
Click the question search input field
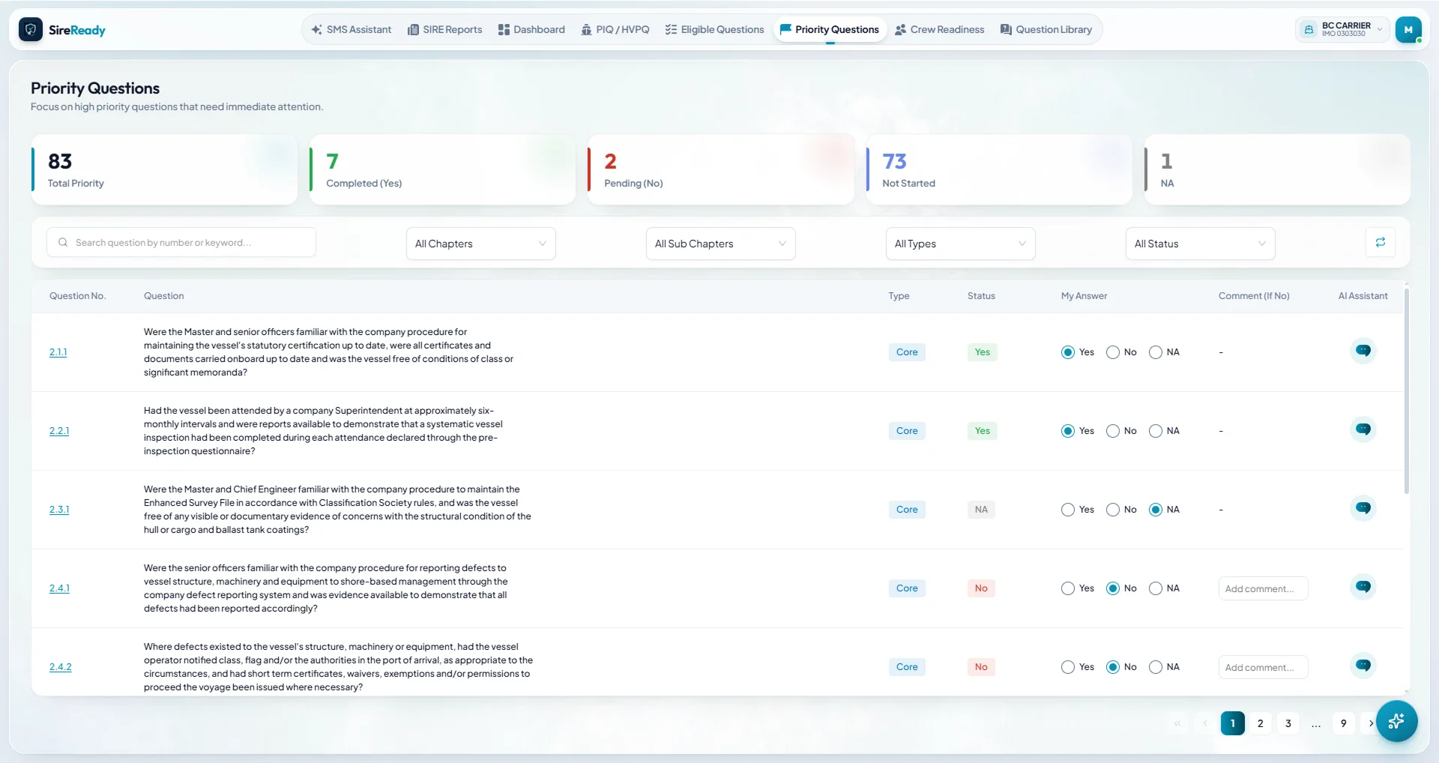point(181,242)
